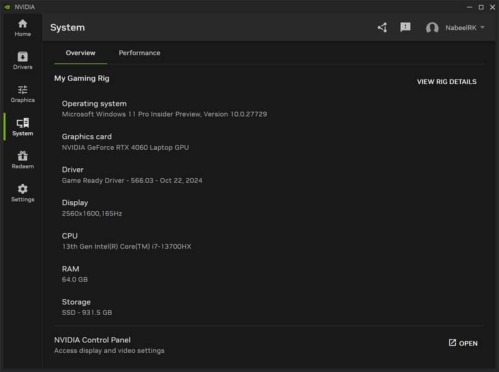Close the NVIDIA app window
This screenshot has width=499, height=372.
coord(492,7)
